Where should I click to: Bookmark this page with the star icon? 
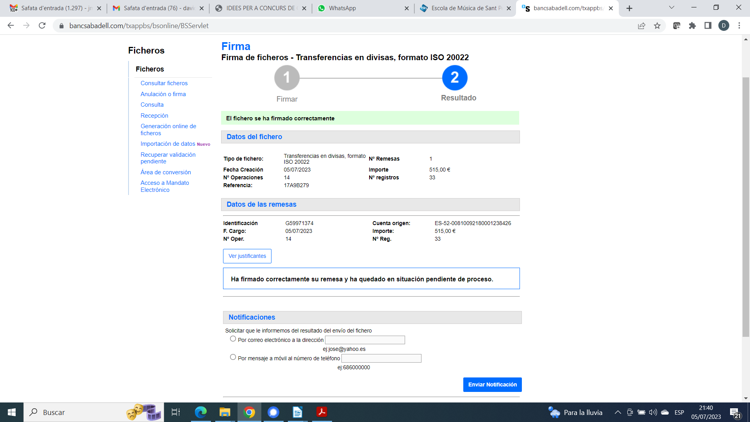click(x=657, y=26)
